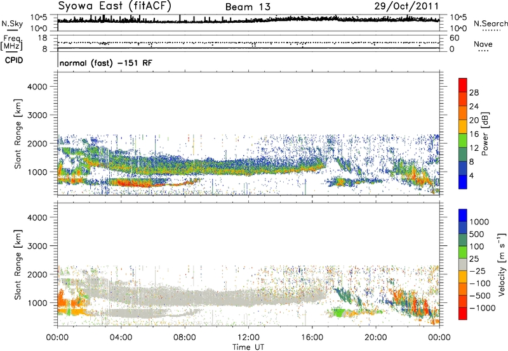Viewport: 508px width, 351px height.
Task: Click inside the power range-time plot panel
Action: coord(248,133)
